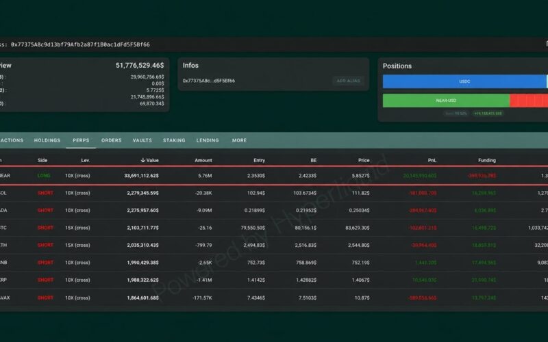Click BTC price 83,629.30$
This screenshot has height=342, width=548.
click(358, 228)
